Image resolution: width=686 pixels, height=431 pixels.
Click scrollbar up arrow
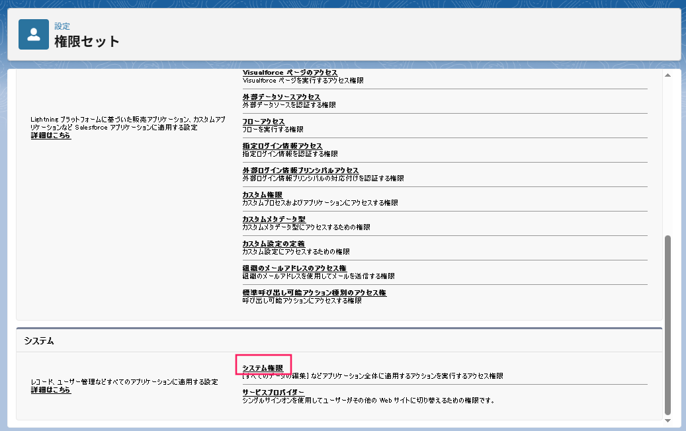click(667, 75)
